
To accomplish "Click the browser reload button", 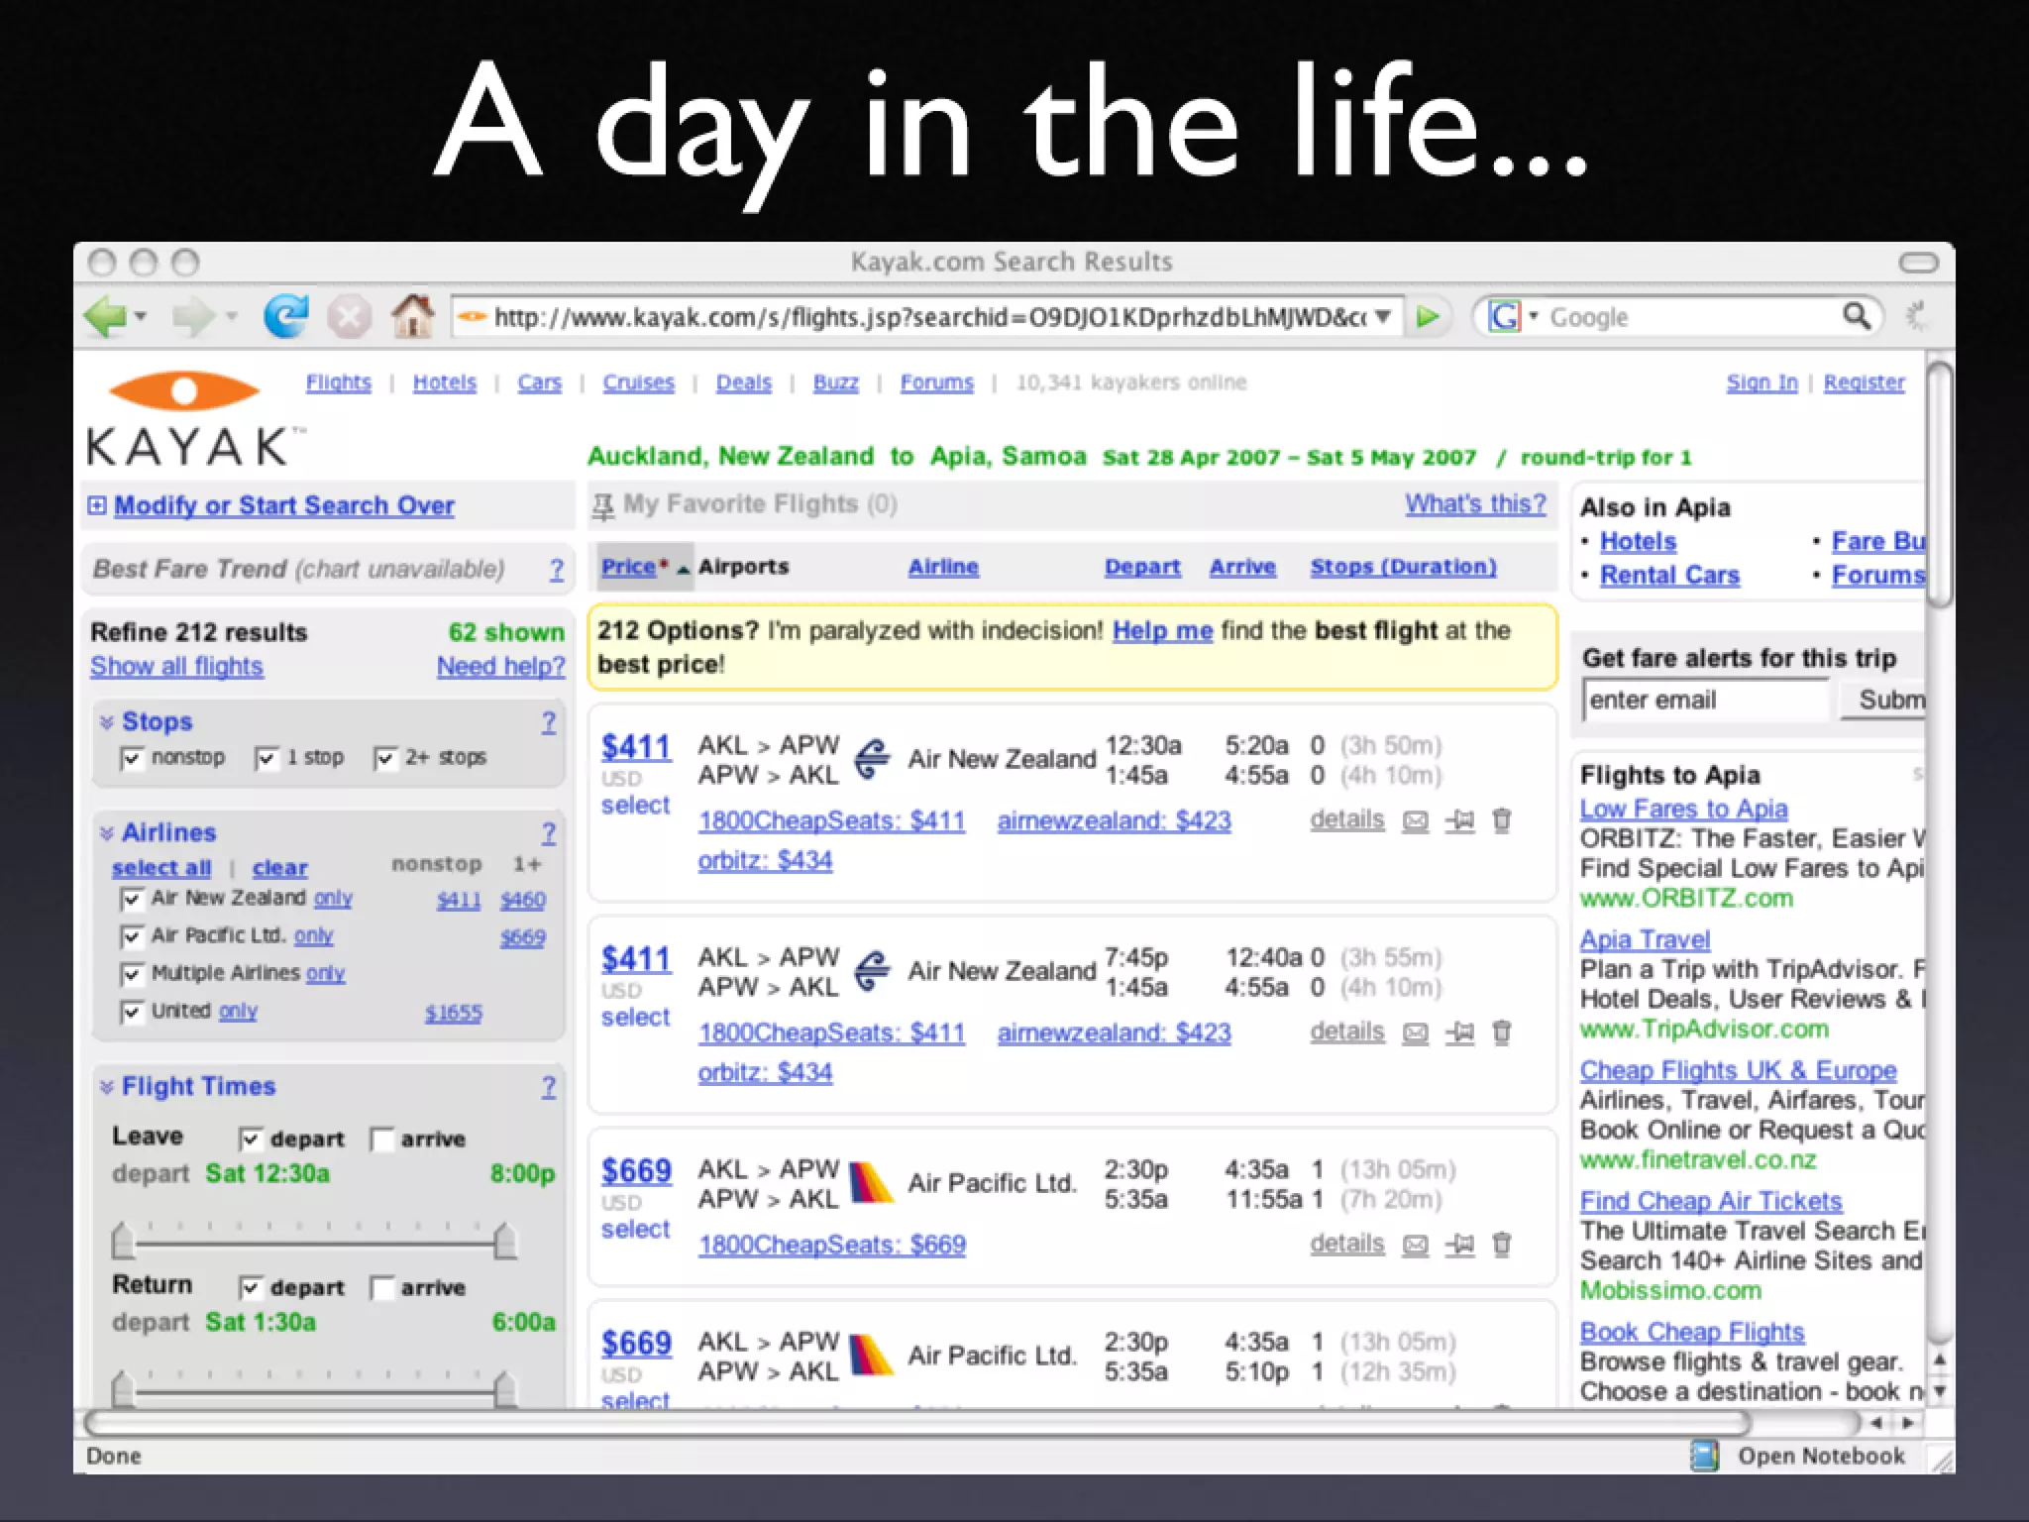I will point(285,317).
